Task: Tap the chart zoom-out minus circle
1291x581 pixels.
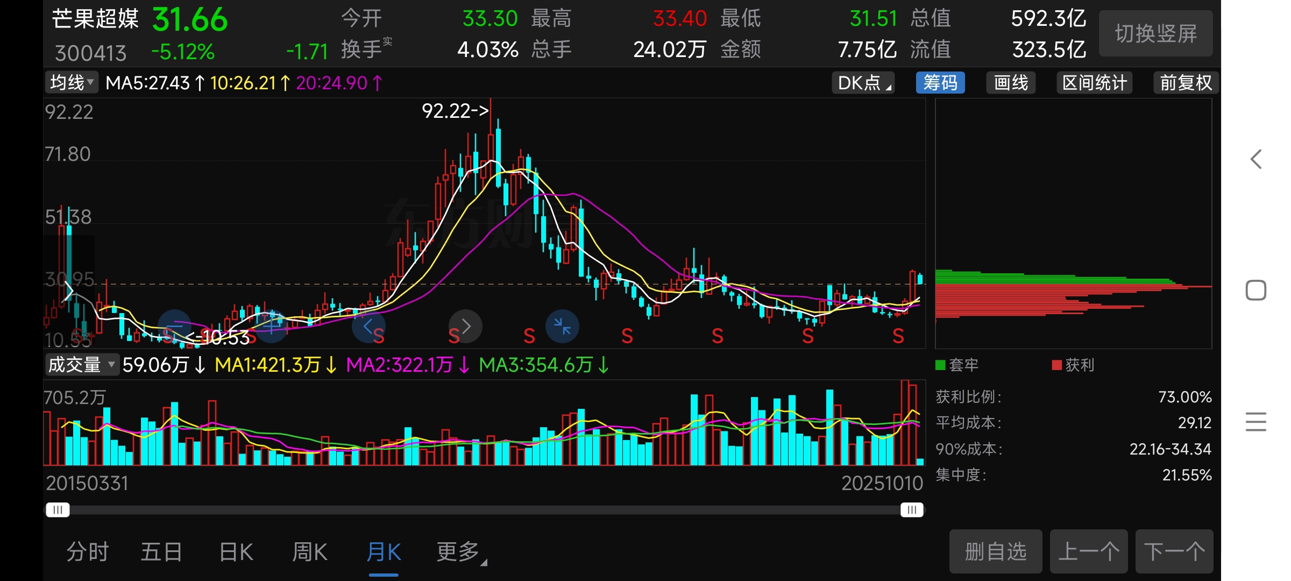Action: pos(174,326)
